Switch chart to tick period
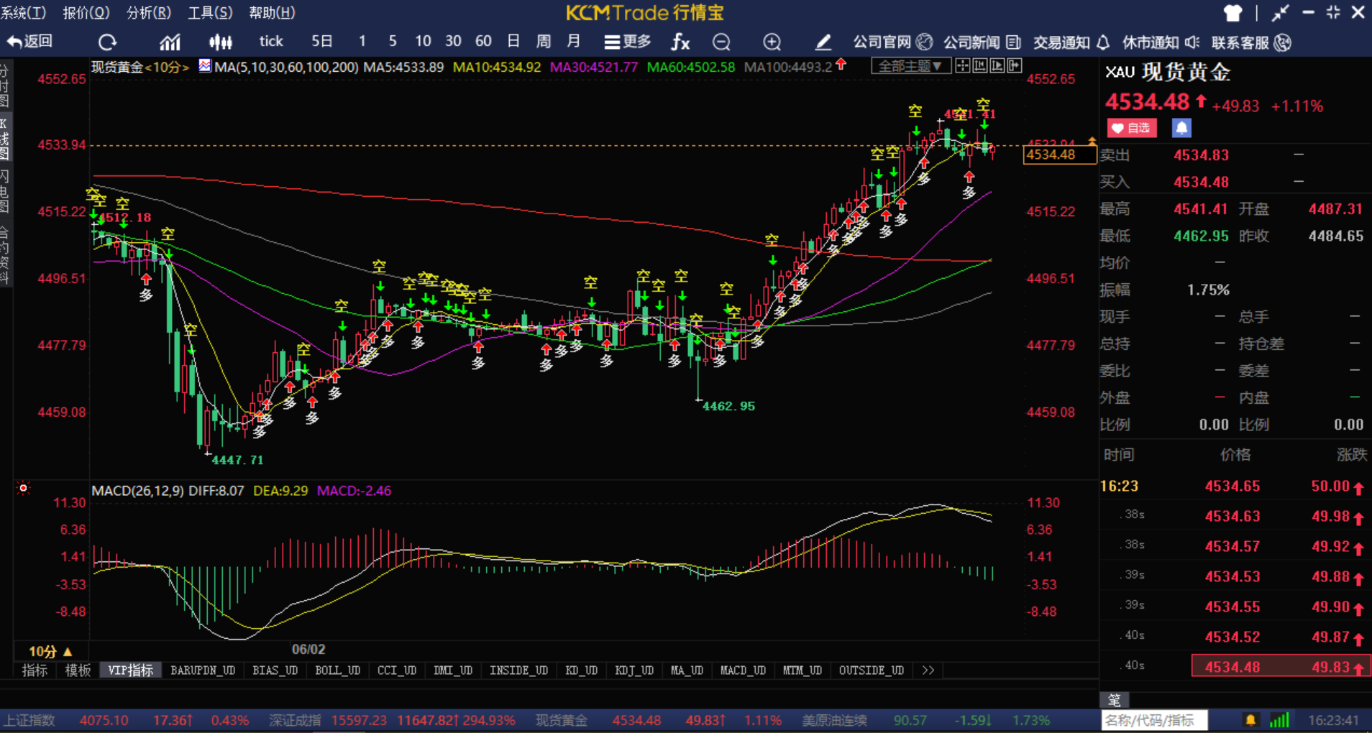This screenshot has height=733, width=1372. coord(271,42)
